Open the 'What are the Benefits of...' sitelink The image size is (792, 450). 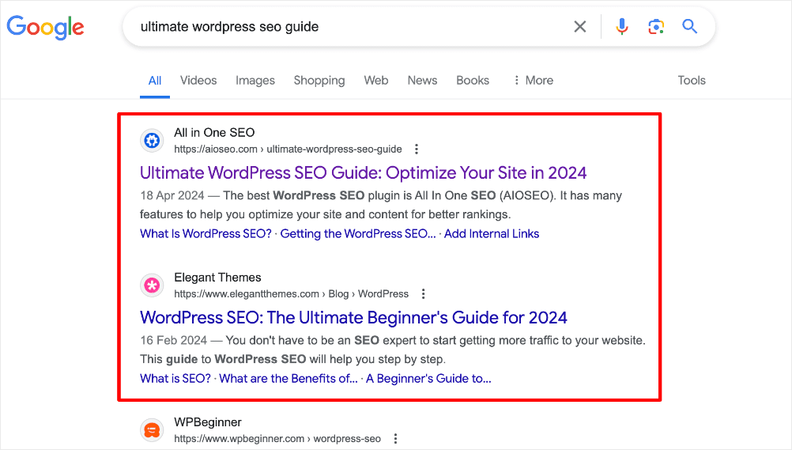click(289, 379)
